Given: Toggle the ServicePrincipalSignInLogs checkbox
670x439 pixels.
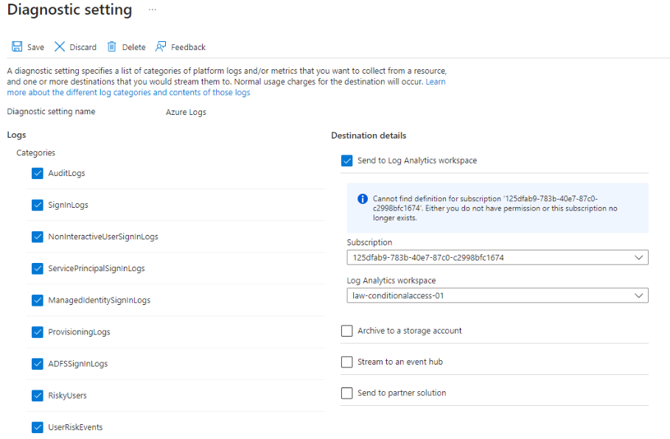Looking at the screenshot, I should click(x=37, y=269).
